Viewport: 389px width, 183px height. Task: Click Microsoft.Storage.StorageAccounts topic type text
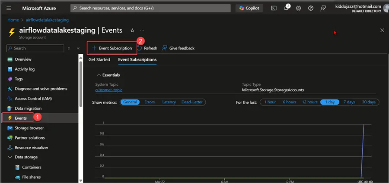tap(273, 90)
